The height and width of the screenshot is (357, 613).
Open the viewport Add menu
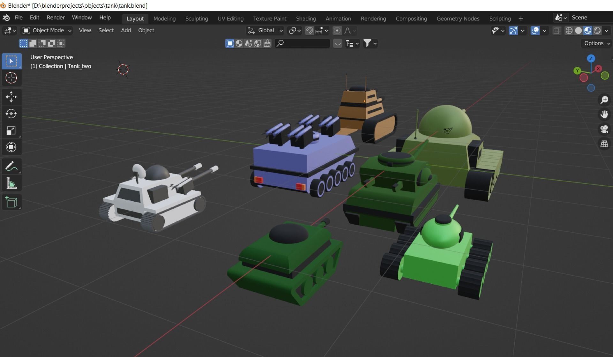click(x=126, y=31)
